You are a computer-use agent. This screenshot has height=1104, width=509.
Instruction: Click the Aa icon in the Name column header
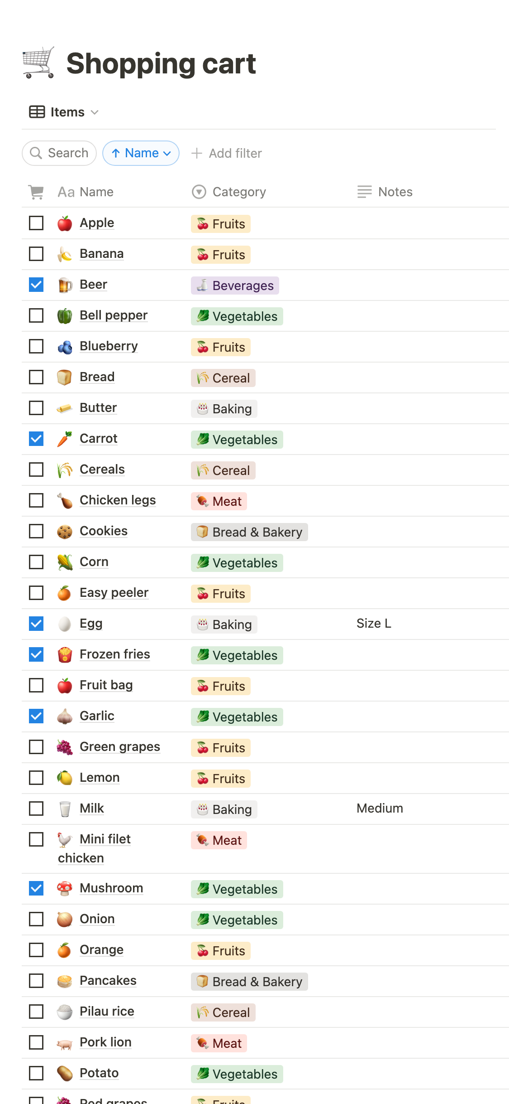pyautogui.click(x=66, y=192)
